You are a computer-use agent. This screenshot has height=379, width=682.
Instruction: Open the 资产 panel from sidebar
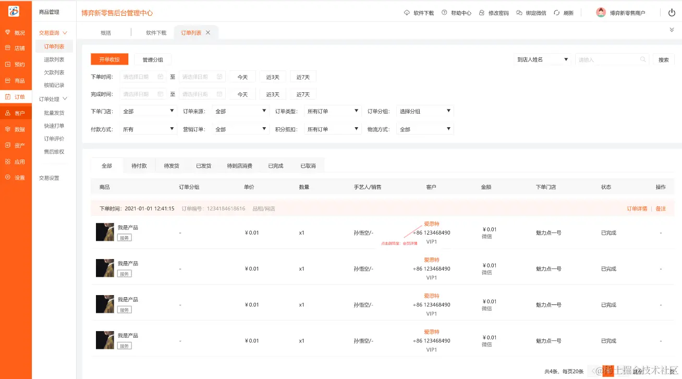click(x=16, y=145)
